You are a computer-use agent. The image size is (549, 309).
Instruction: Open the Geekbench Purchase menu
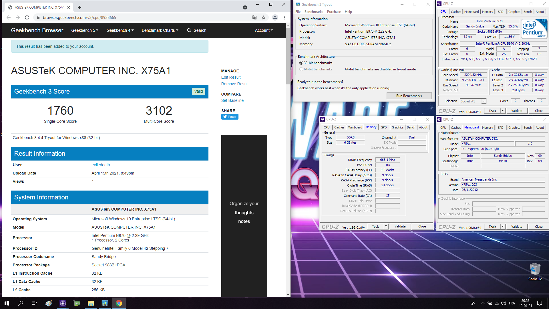click(334, 12)
